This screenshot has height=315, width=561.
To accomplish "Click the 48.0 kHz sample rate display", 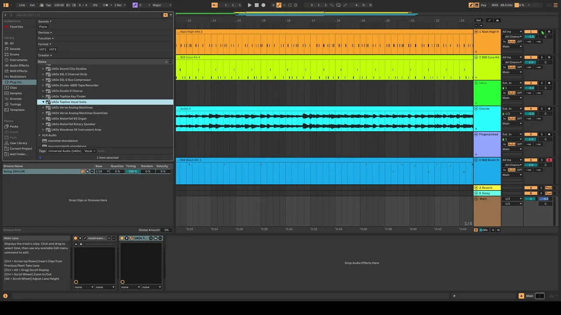I will point(507,5).
